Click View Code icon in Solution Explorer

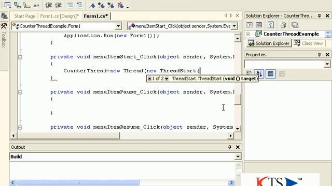(250, 25)
